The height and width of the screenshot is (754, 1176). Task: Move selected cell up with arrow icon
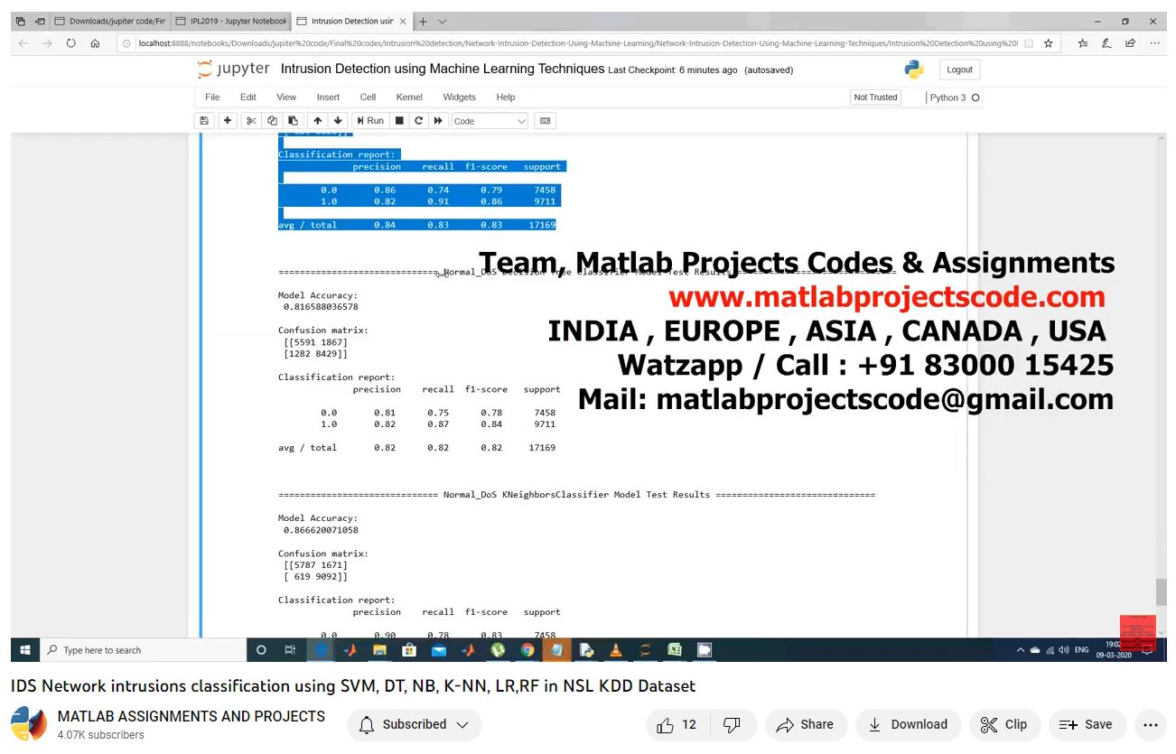point(317,121)
